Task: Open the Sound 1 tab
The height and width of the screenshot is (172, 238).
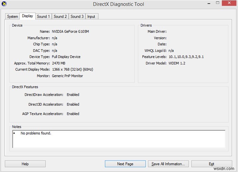Action: [44, 16]
